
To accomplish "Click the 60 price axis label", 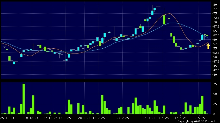I will [x=215, y=40].
